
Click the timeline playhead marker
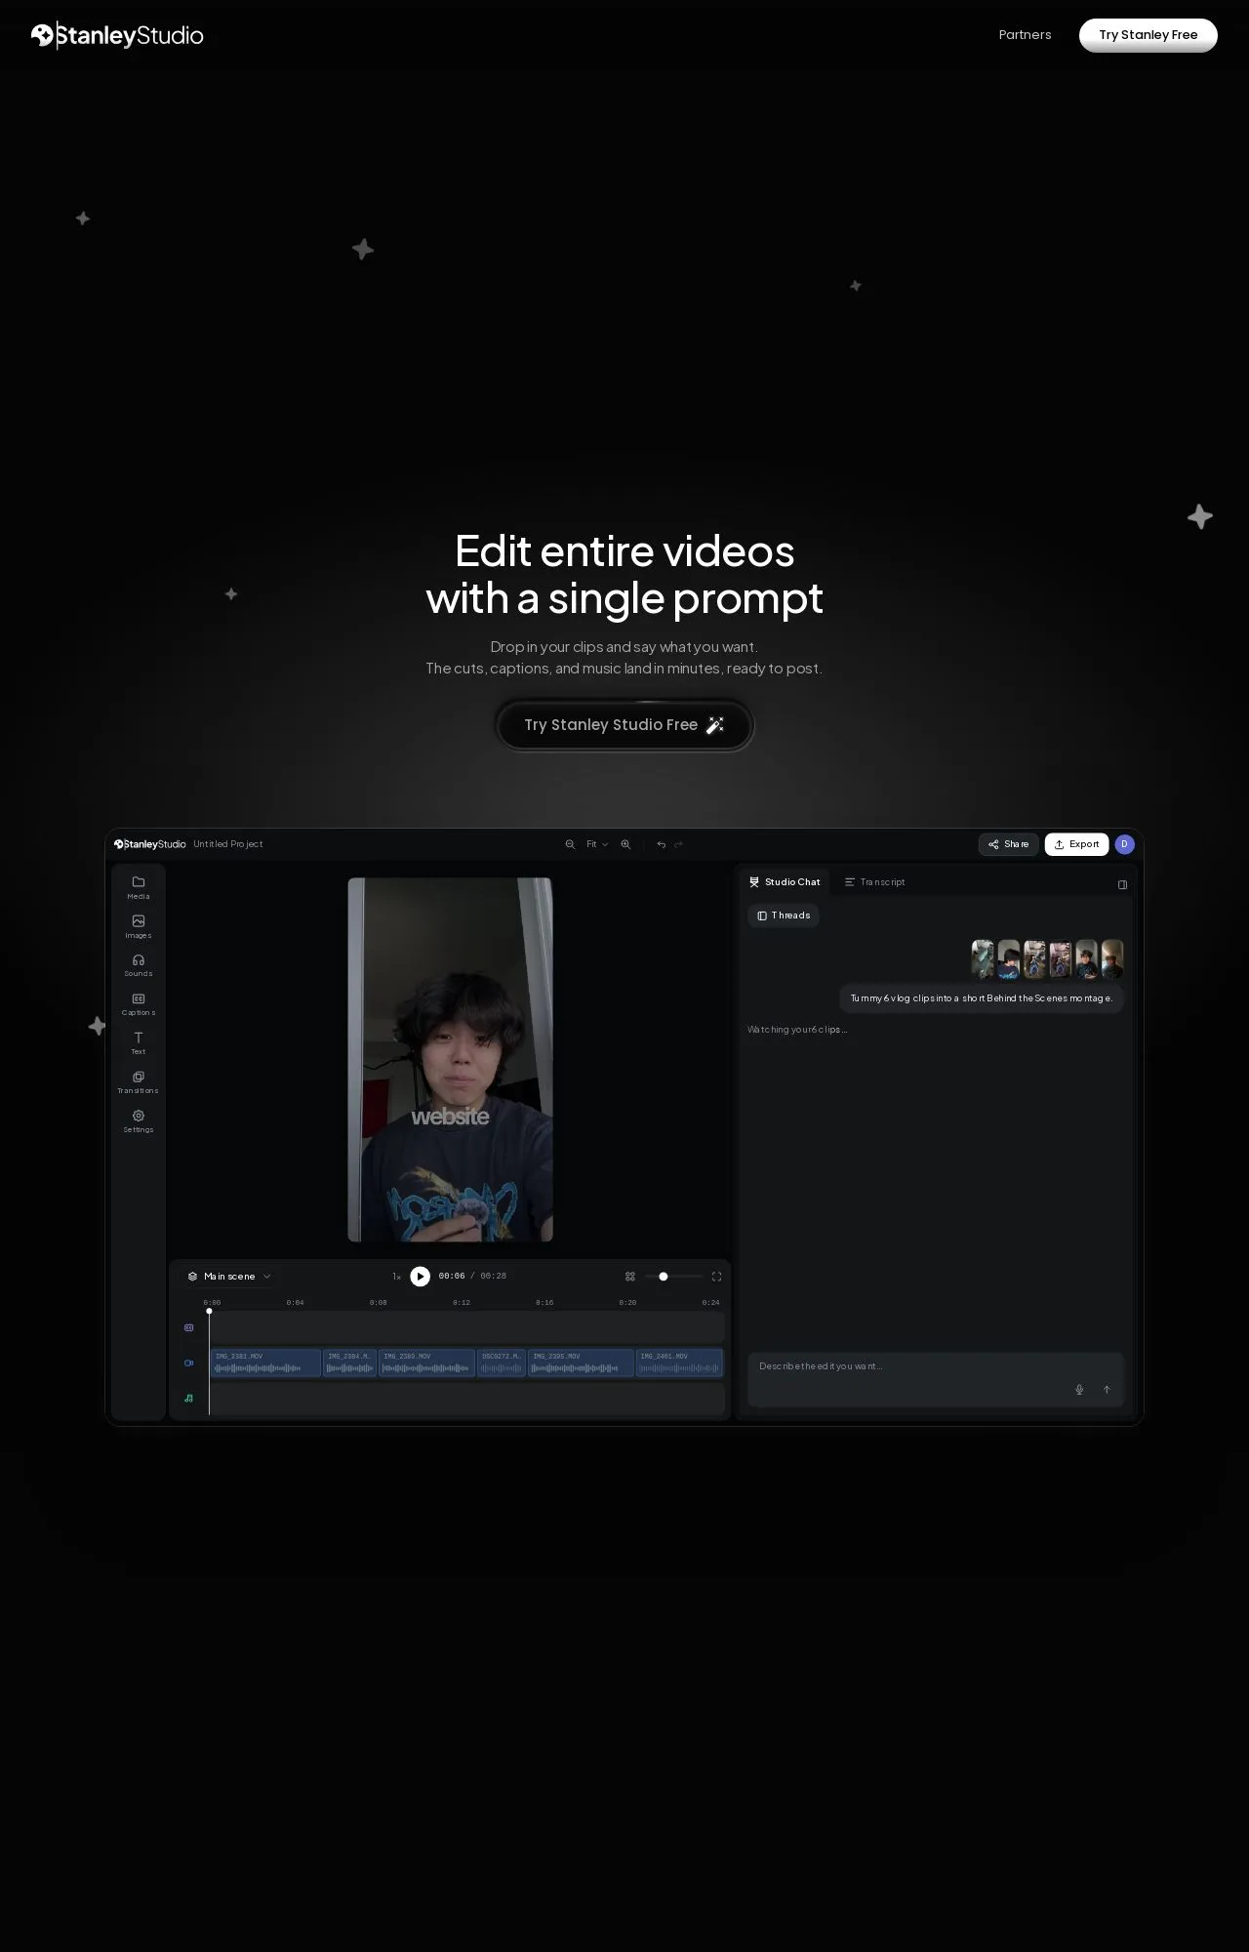coord(209,1311)
